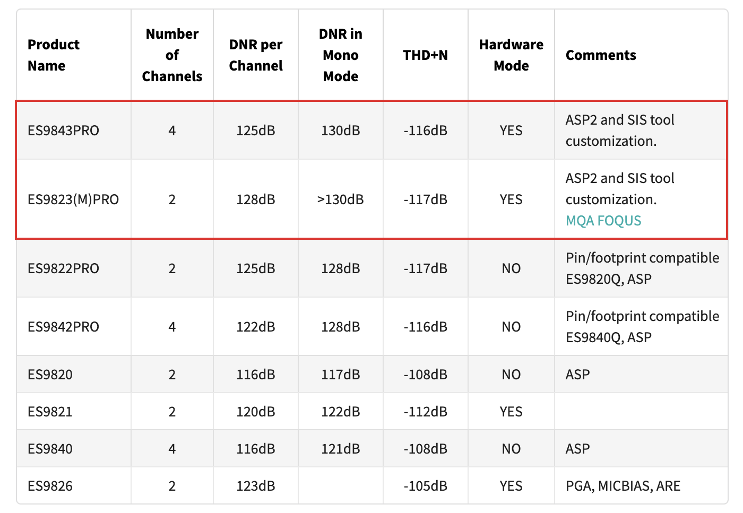
Task: Select the DNR per Channel header
Action: click(256, 55)
